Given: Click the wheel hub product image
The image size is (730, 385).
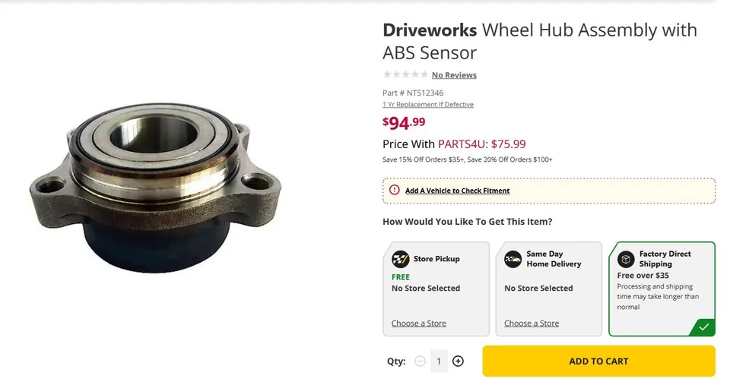Looking at the screenshot, I should point(155,190).
